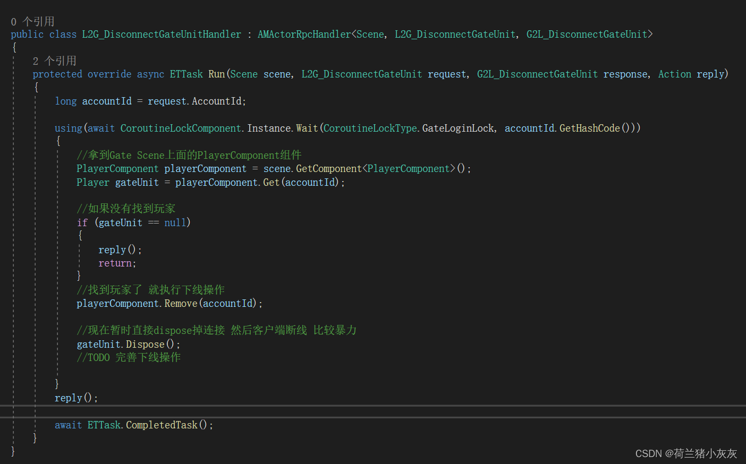Click reply() above the return statement
The width and height of the screenshot is (746, 464).
[117, 250]
